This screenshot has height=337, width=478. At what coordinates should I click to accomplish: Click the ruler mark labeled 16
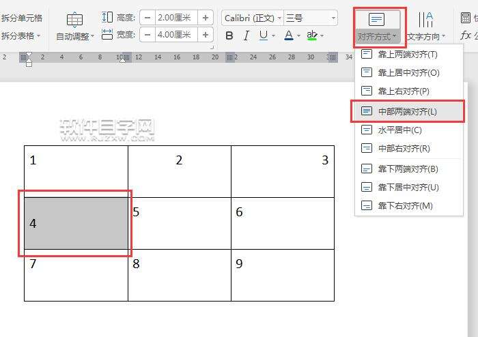pos(177,57)
